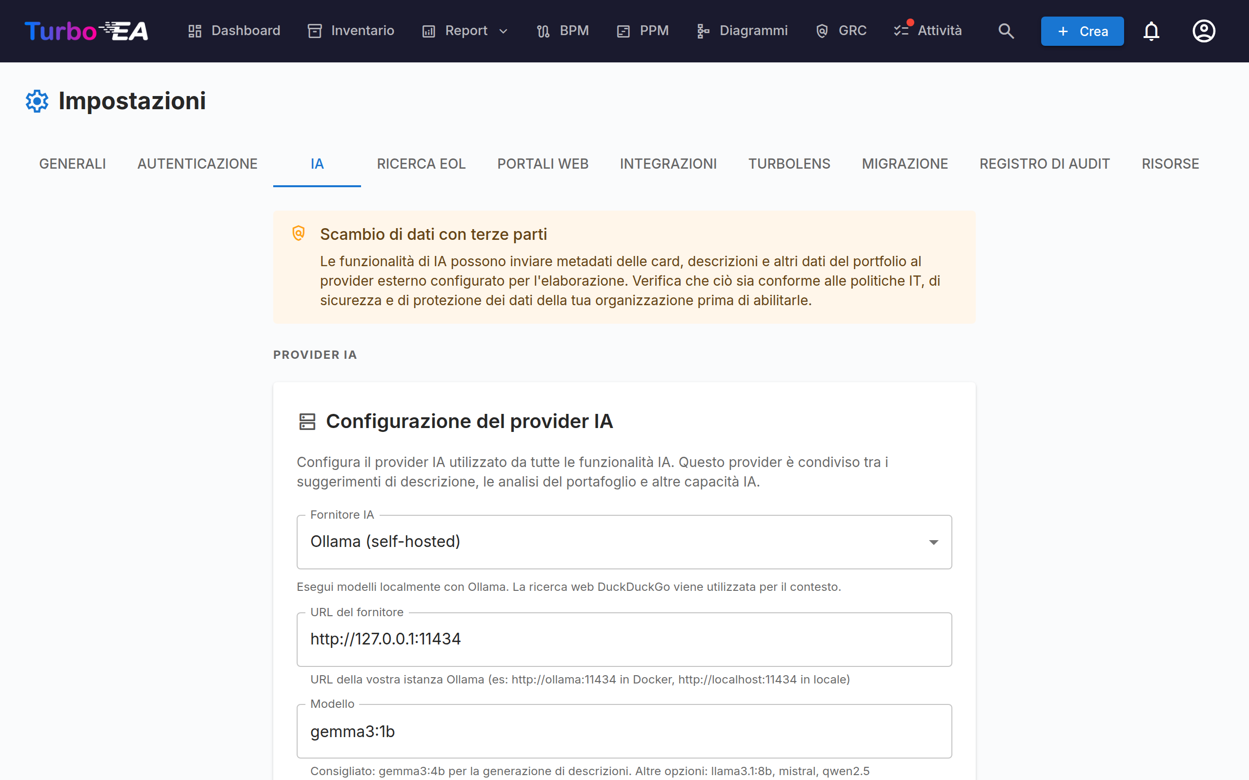Click the Inventario archive box icon
Image resolution: width=1249 pixels, height=780 pixels.
pos(314,31)
